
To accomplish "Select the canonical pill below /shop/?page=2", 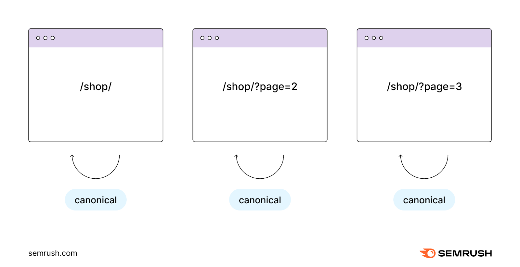I will (260, 200).
